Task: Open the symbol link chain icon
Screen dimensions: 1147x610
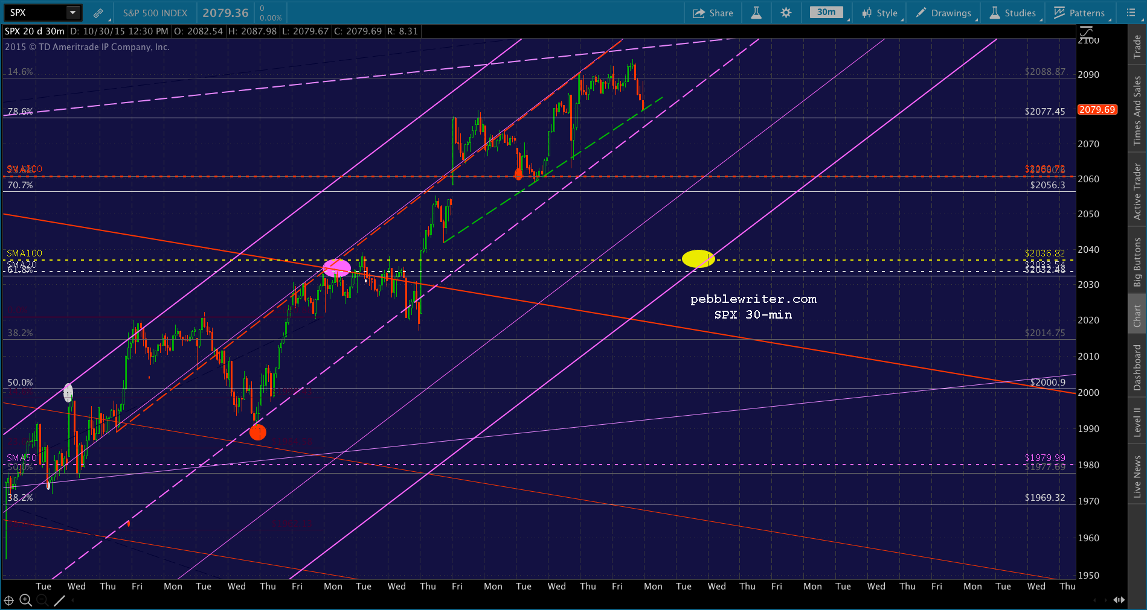Action: click(x=98, y=13)
